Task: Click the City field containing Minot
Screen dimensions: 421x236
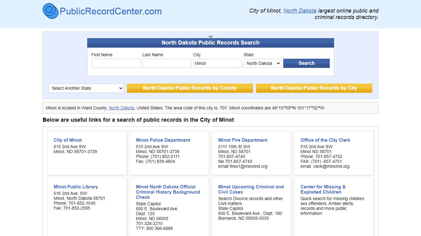Action: 217,63
